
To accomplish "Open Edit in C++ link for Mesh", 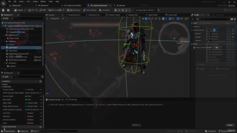I will pos(38,60).
